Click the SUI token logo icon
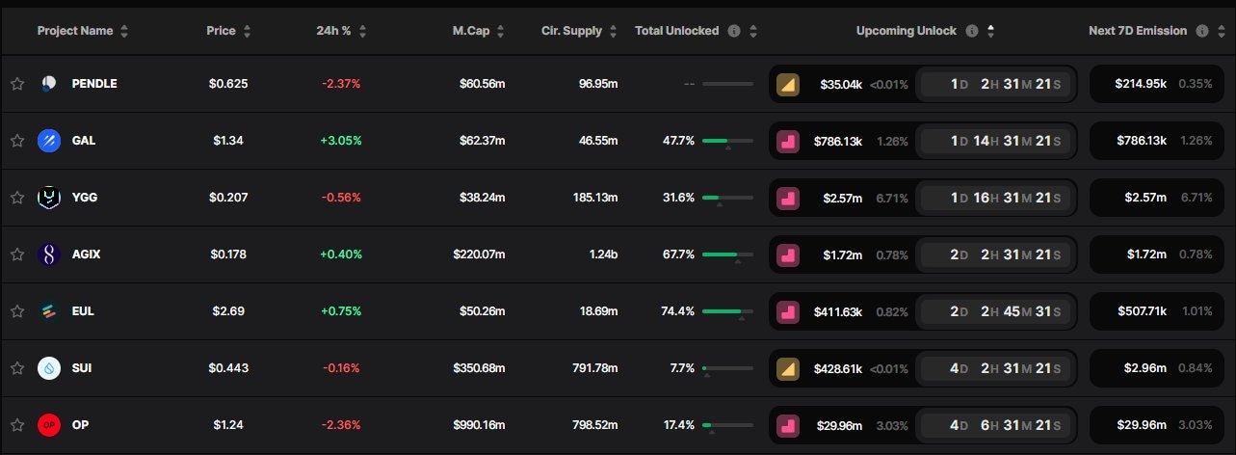 pyautogui.click(x=49, y=368)
